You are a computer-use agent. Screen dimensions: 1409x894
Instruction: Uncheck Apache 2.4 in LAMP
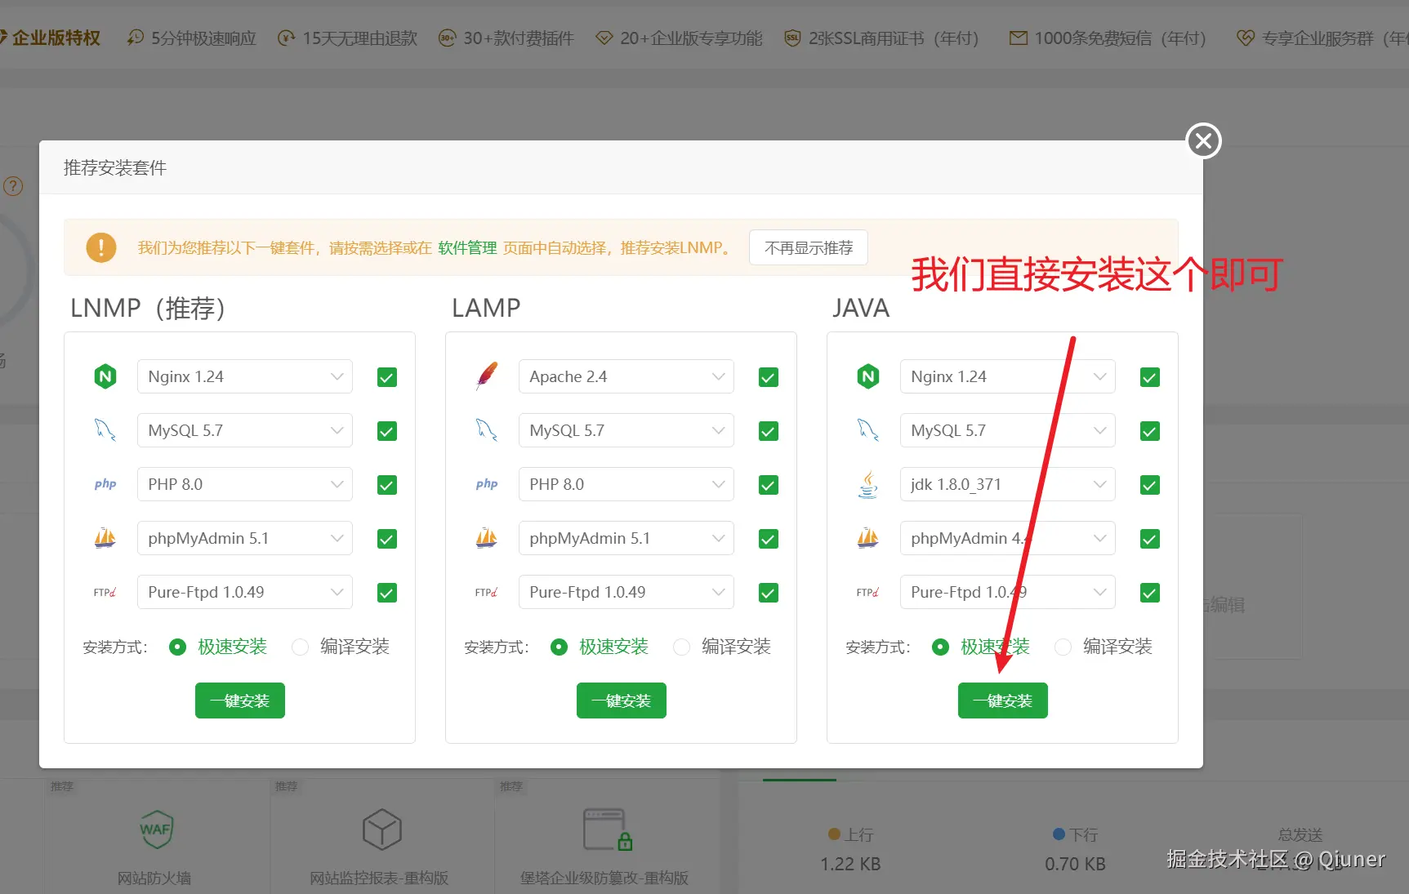pos(769,377)
